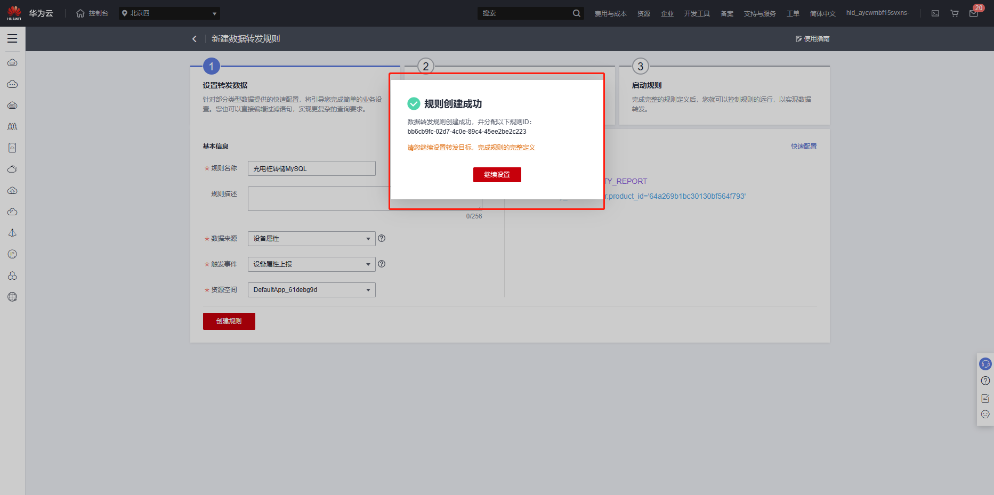
Task: Click the 继续设置 button in the dialog
Action: (x=497, y=175)
